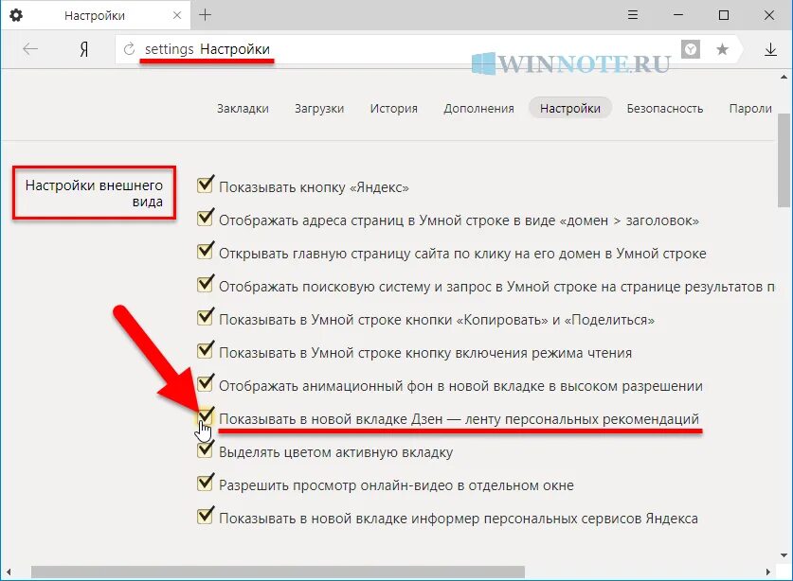The width and height of the screenshot is (793, 581).
Task: Click the scroll left arrow
Action: [x=9, y=572]
